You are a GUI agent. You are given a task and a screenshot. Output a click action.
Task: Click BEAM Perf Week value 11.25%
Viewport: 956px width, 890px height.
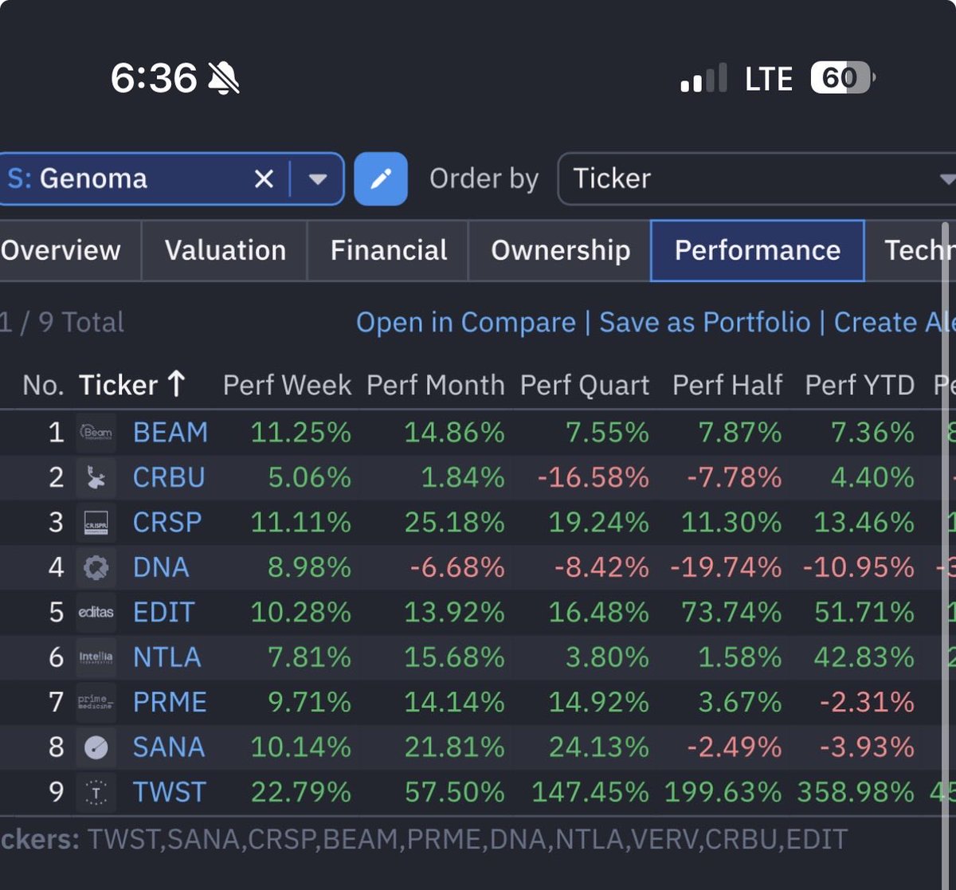(300, 433)
